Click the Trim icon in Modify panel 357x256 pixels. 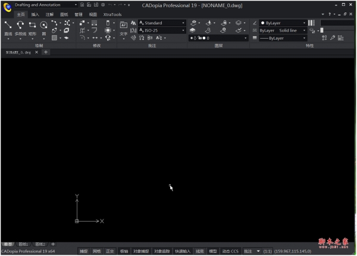point(82,30)
